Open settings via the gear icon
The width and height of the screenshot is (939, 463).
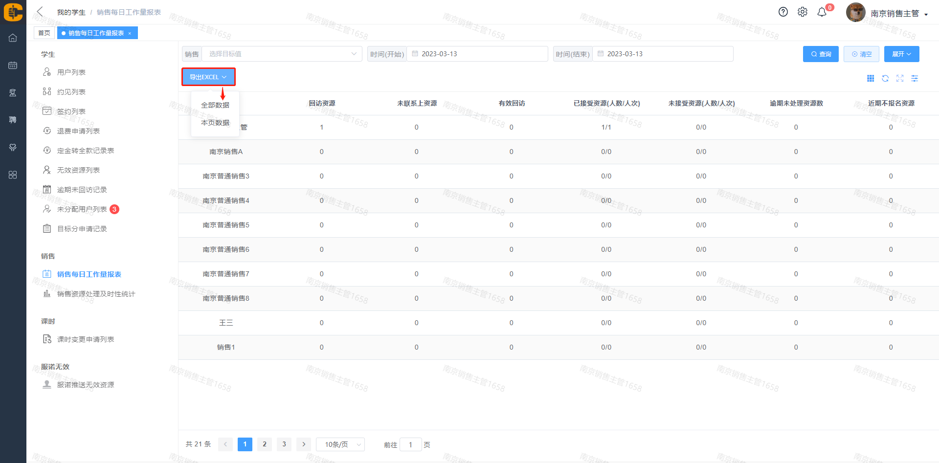tap(803, 12)
